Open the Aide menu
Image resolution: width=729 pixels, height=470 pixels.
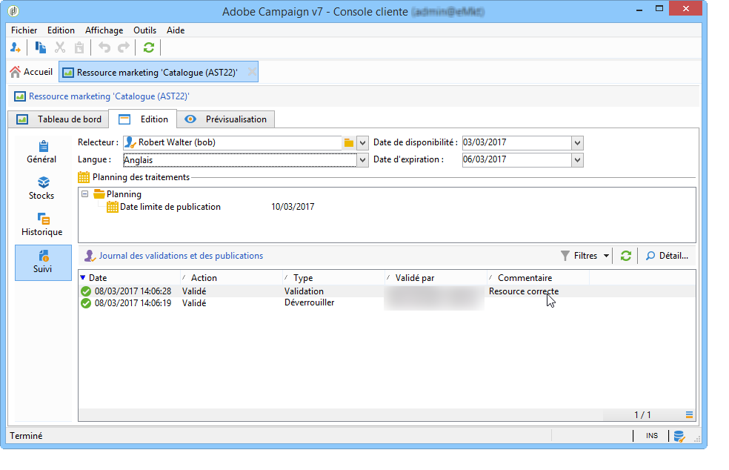tap(176, 30)
